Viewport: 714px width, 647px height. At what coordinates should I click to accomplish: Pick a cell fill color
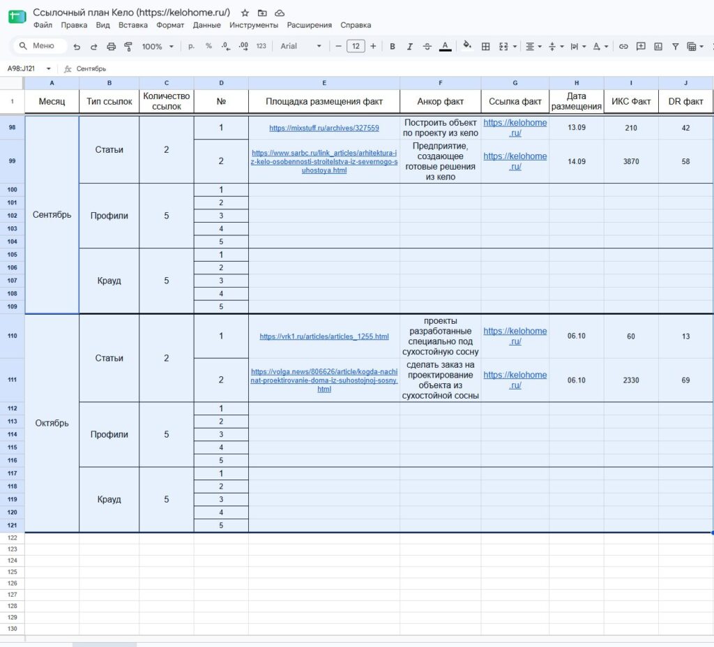[466, 45]
